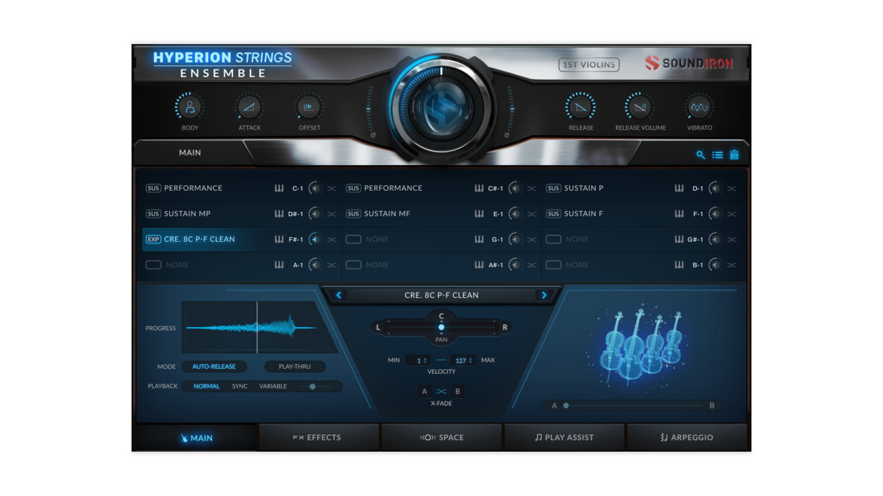Screen dimensions: 883x496
Task: Click the cello ensemble graphic
Action: coord(642,347)
